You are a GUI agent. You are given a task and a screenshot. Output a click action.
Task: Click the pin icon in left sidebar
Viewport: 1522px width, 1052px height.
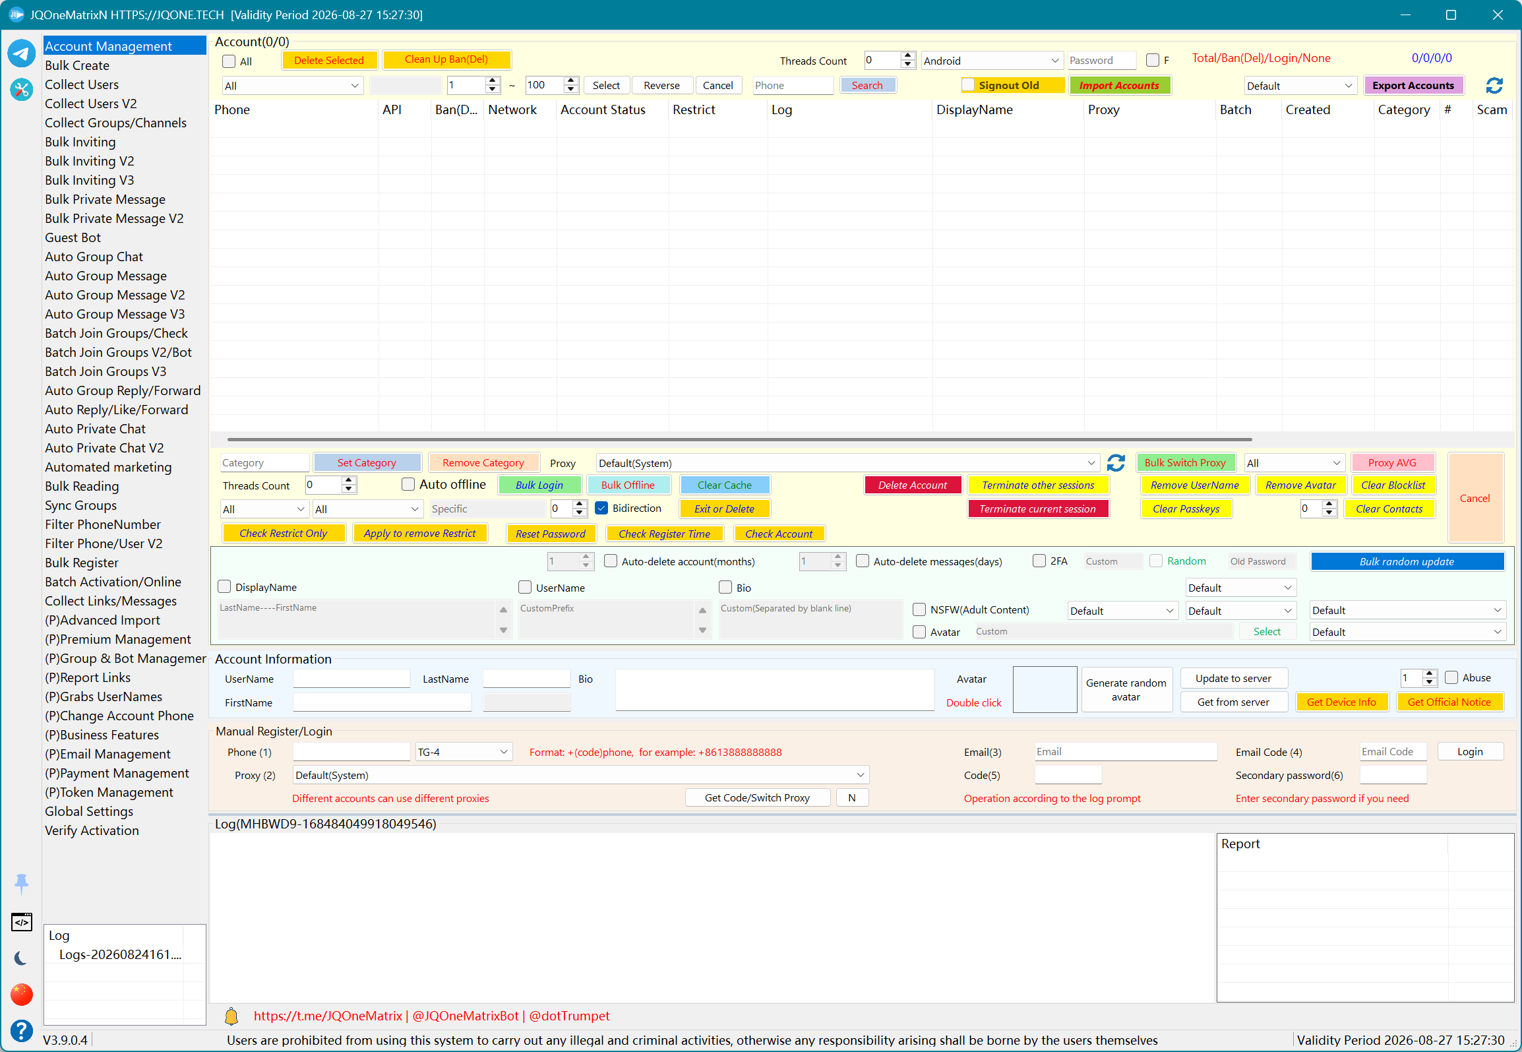[21, 883]
